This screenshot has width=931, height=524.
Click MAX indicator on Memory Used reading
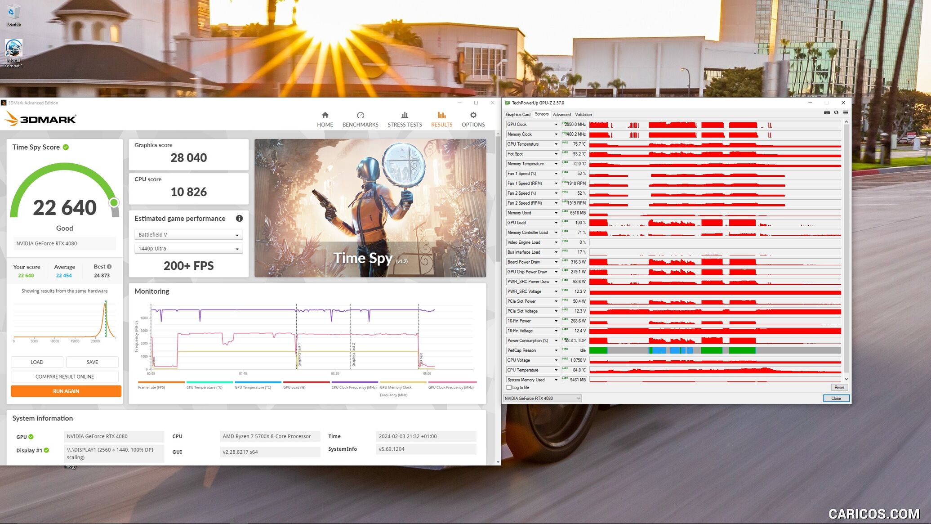tap(565, 211)
